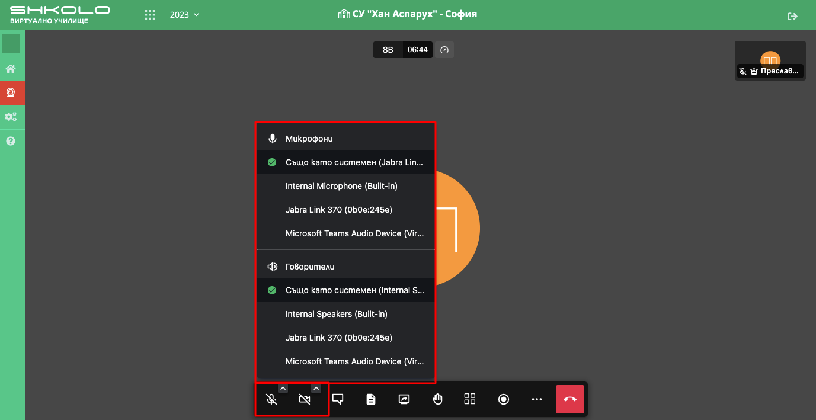
Task: Choose Internal Speakers (Built-in)
Action: coord(346,314)
